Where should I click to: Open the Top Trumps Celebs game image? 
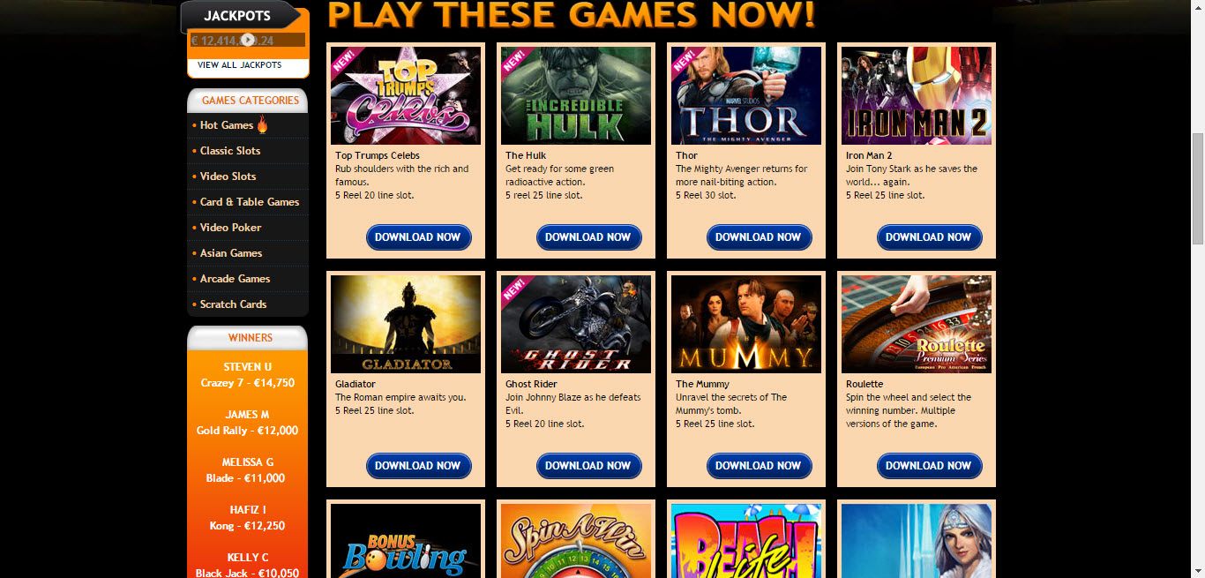[406, 95]
